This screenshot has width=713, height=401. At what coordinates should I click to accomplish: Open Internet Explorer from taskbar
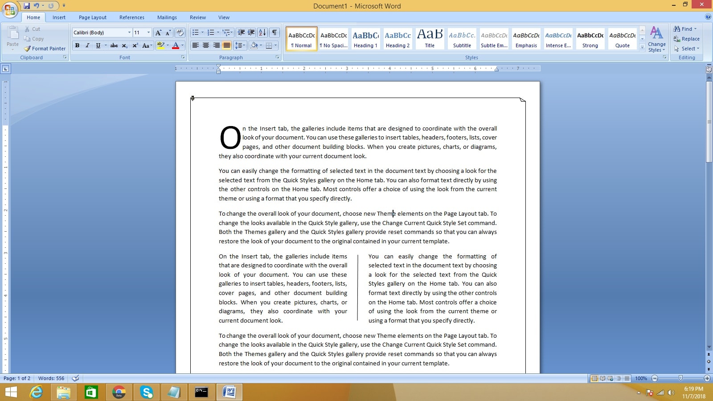click(x=36, y=392)
